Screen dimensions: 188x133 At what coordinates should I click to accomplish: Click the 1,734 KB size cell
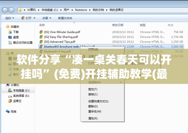177,37
